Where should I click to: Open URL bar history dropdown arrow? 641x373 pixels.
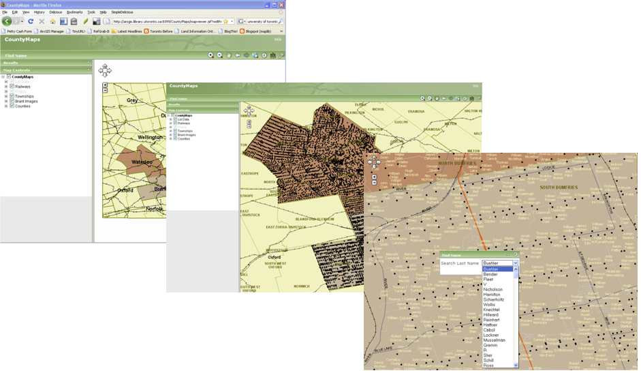pos(232,21)
